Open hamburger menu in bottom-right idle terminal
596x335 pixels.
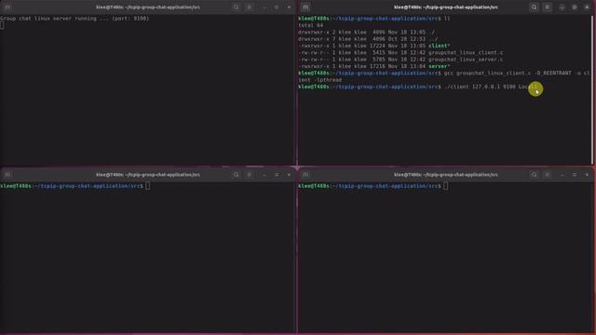pyautogui.click(x=548, y=174)
